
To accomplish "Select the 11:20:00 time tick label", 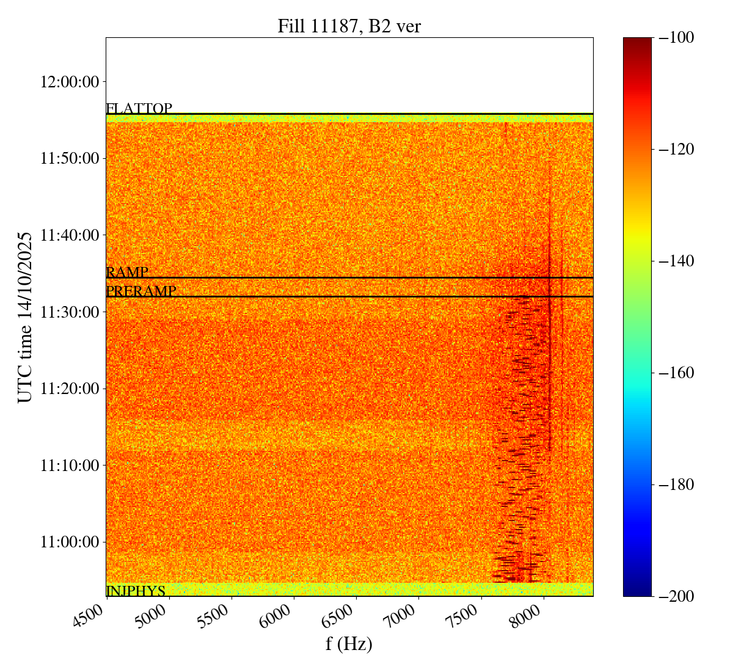I will 70,389.
